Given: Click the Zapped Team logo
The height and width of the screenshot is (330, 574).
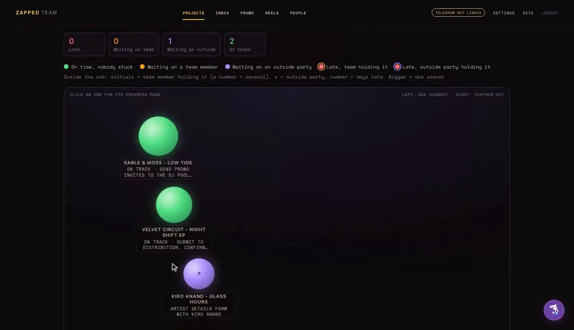Looking at the screenshot, I should pyautogui.click(x=36, y=13).
